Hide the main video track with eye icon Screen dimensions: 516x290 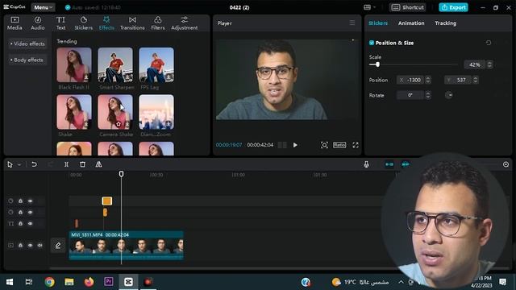coord(31,245)
